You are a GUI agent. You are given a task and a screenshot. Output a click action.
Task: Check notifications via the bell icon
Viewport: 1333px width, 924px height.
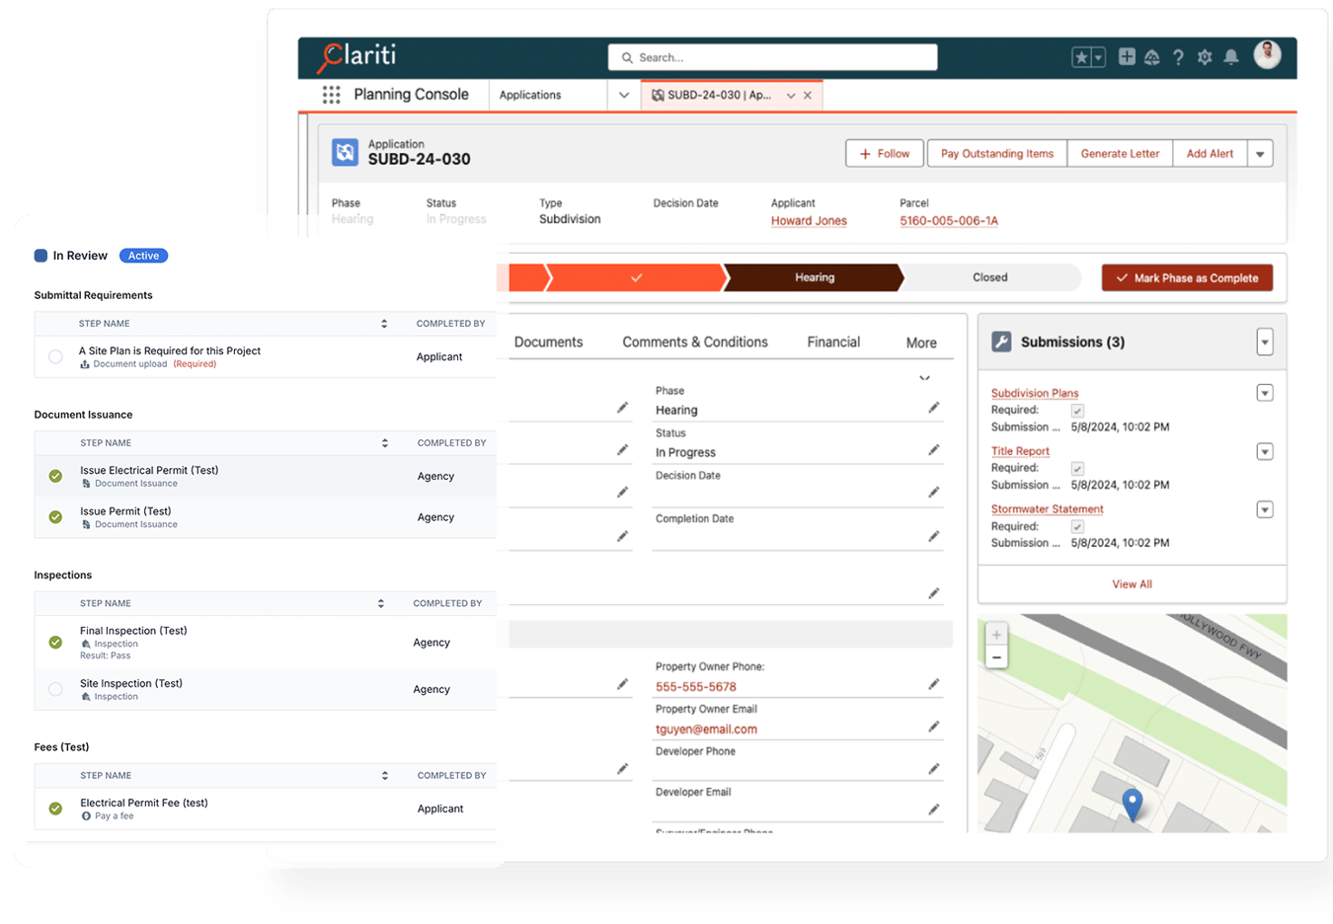pyautogui.click(x=1230, y=57)
